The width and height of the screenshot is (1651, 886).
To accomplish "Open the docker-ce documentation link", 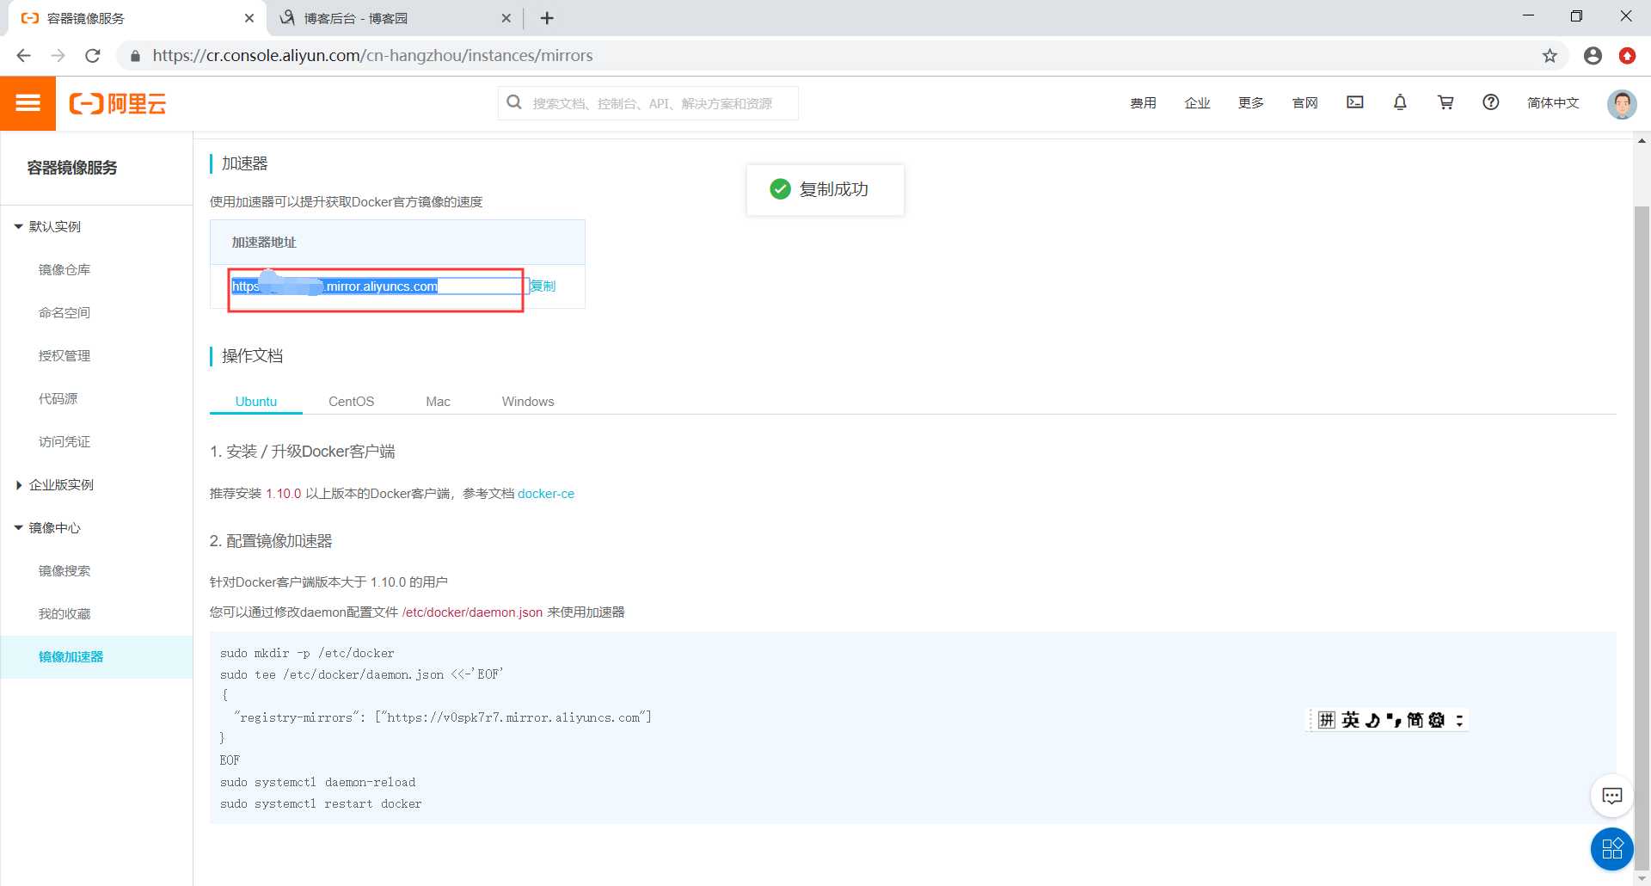I will pos(546,494).
